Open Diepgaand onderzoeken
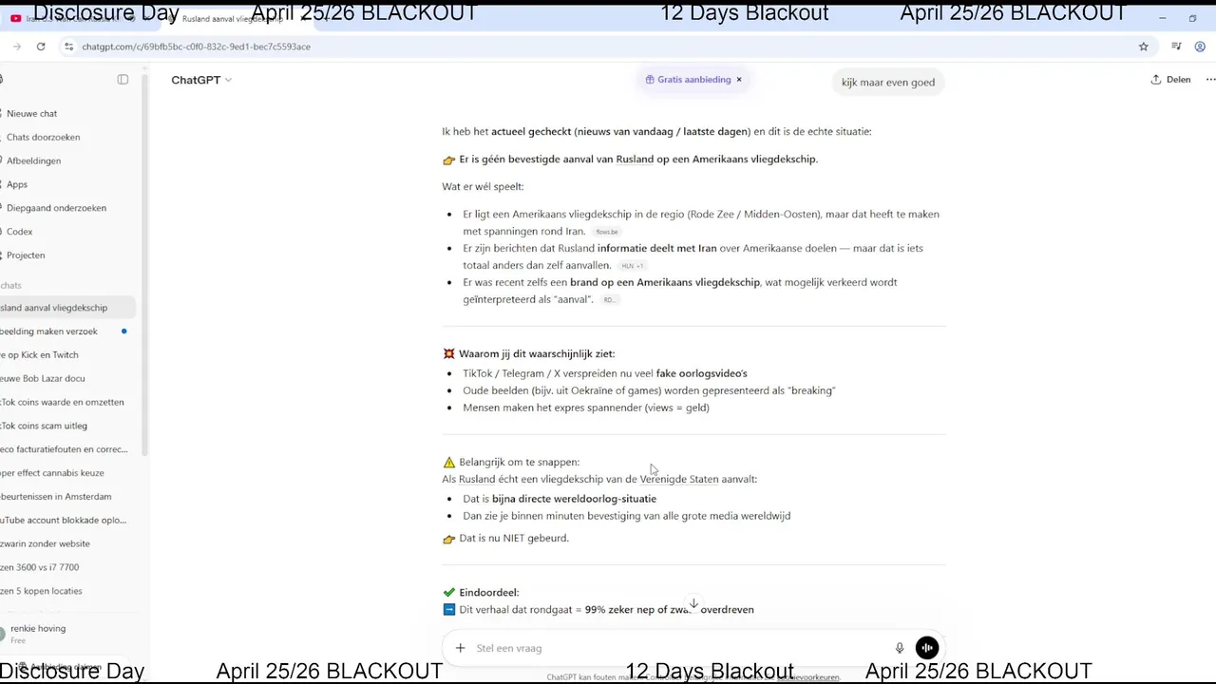This screenshot has width=1216, height=684. 56,208
